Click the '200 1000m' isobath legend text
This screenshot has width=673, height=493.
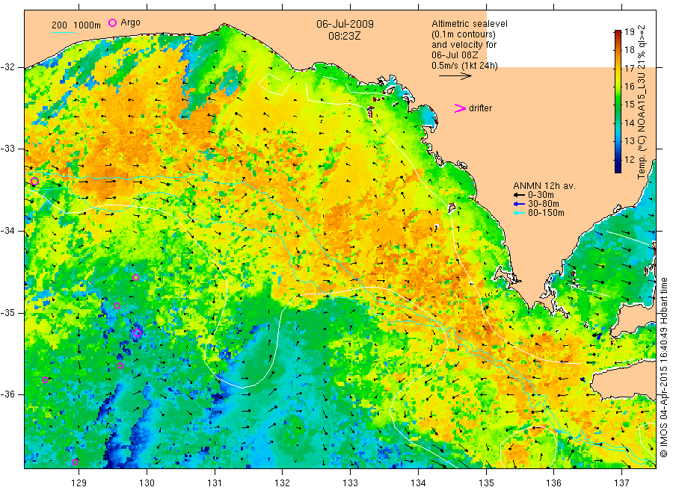pyautogui.click(x=76, y=25)
